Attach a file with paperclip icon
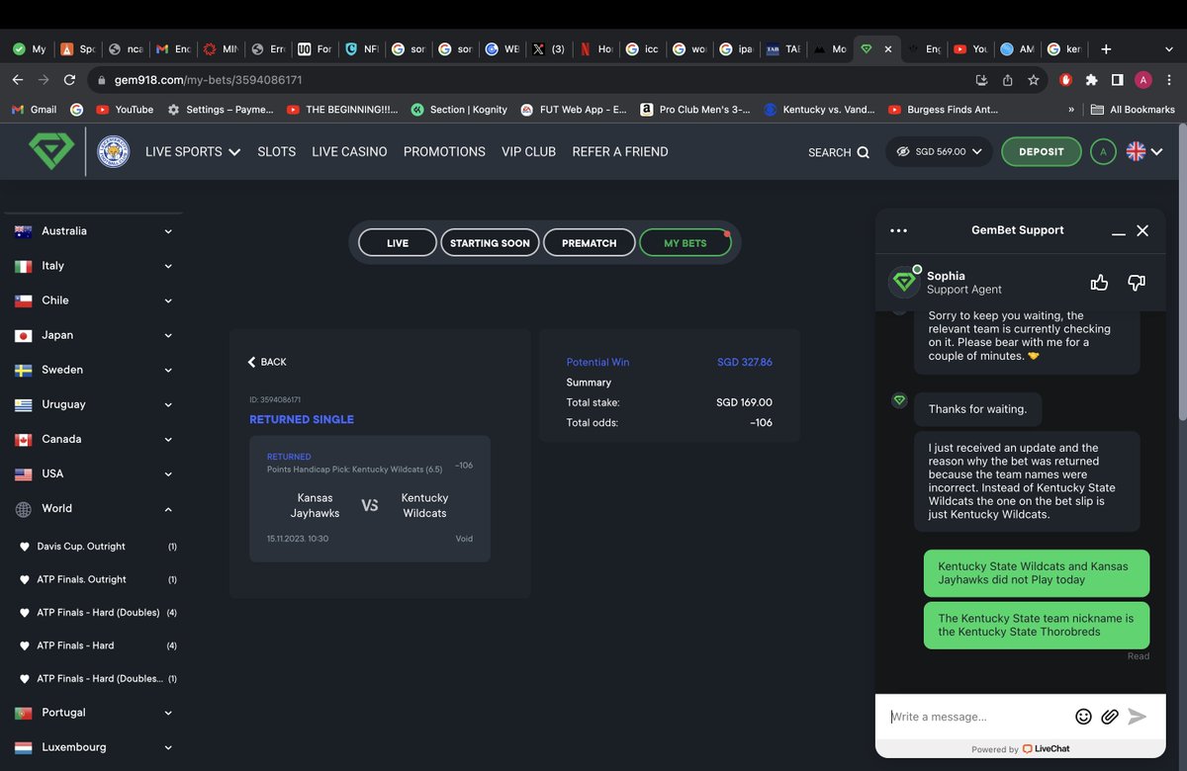The image size is (1187, 771). 1110,717
